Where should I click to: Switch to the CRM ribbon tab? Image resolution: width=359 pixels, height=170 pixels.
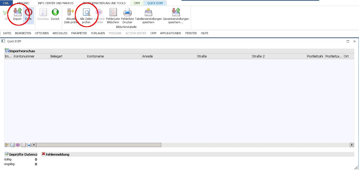[x=137, y=3]
